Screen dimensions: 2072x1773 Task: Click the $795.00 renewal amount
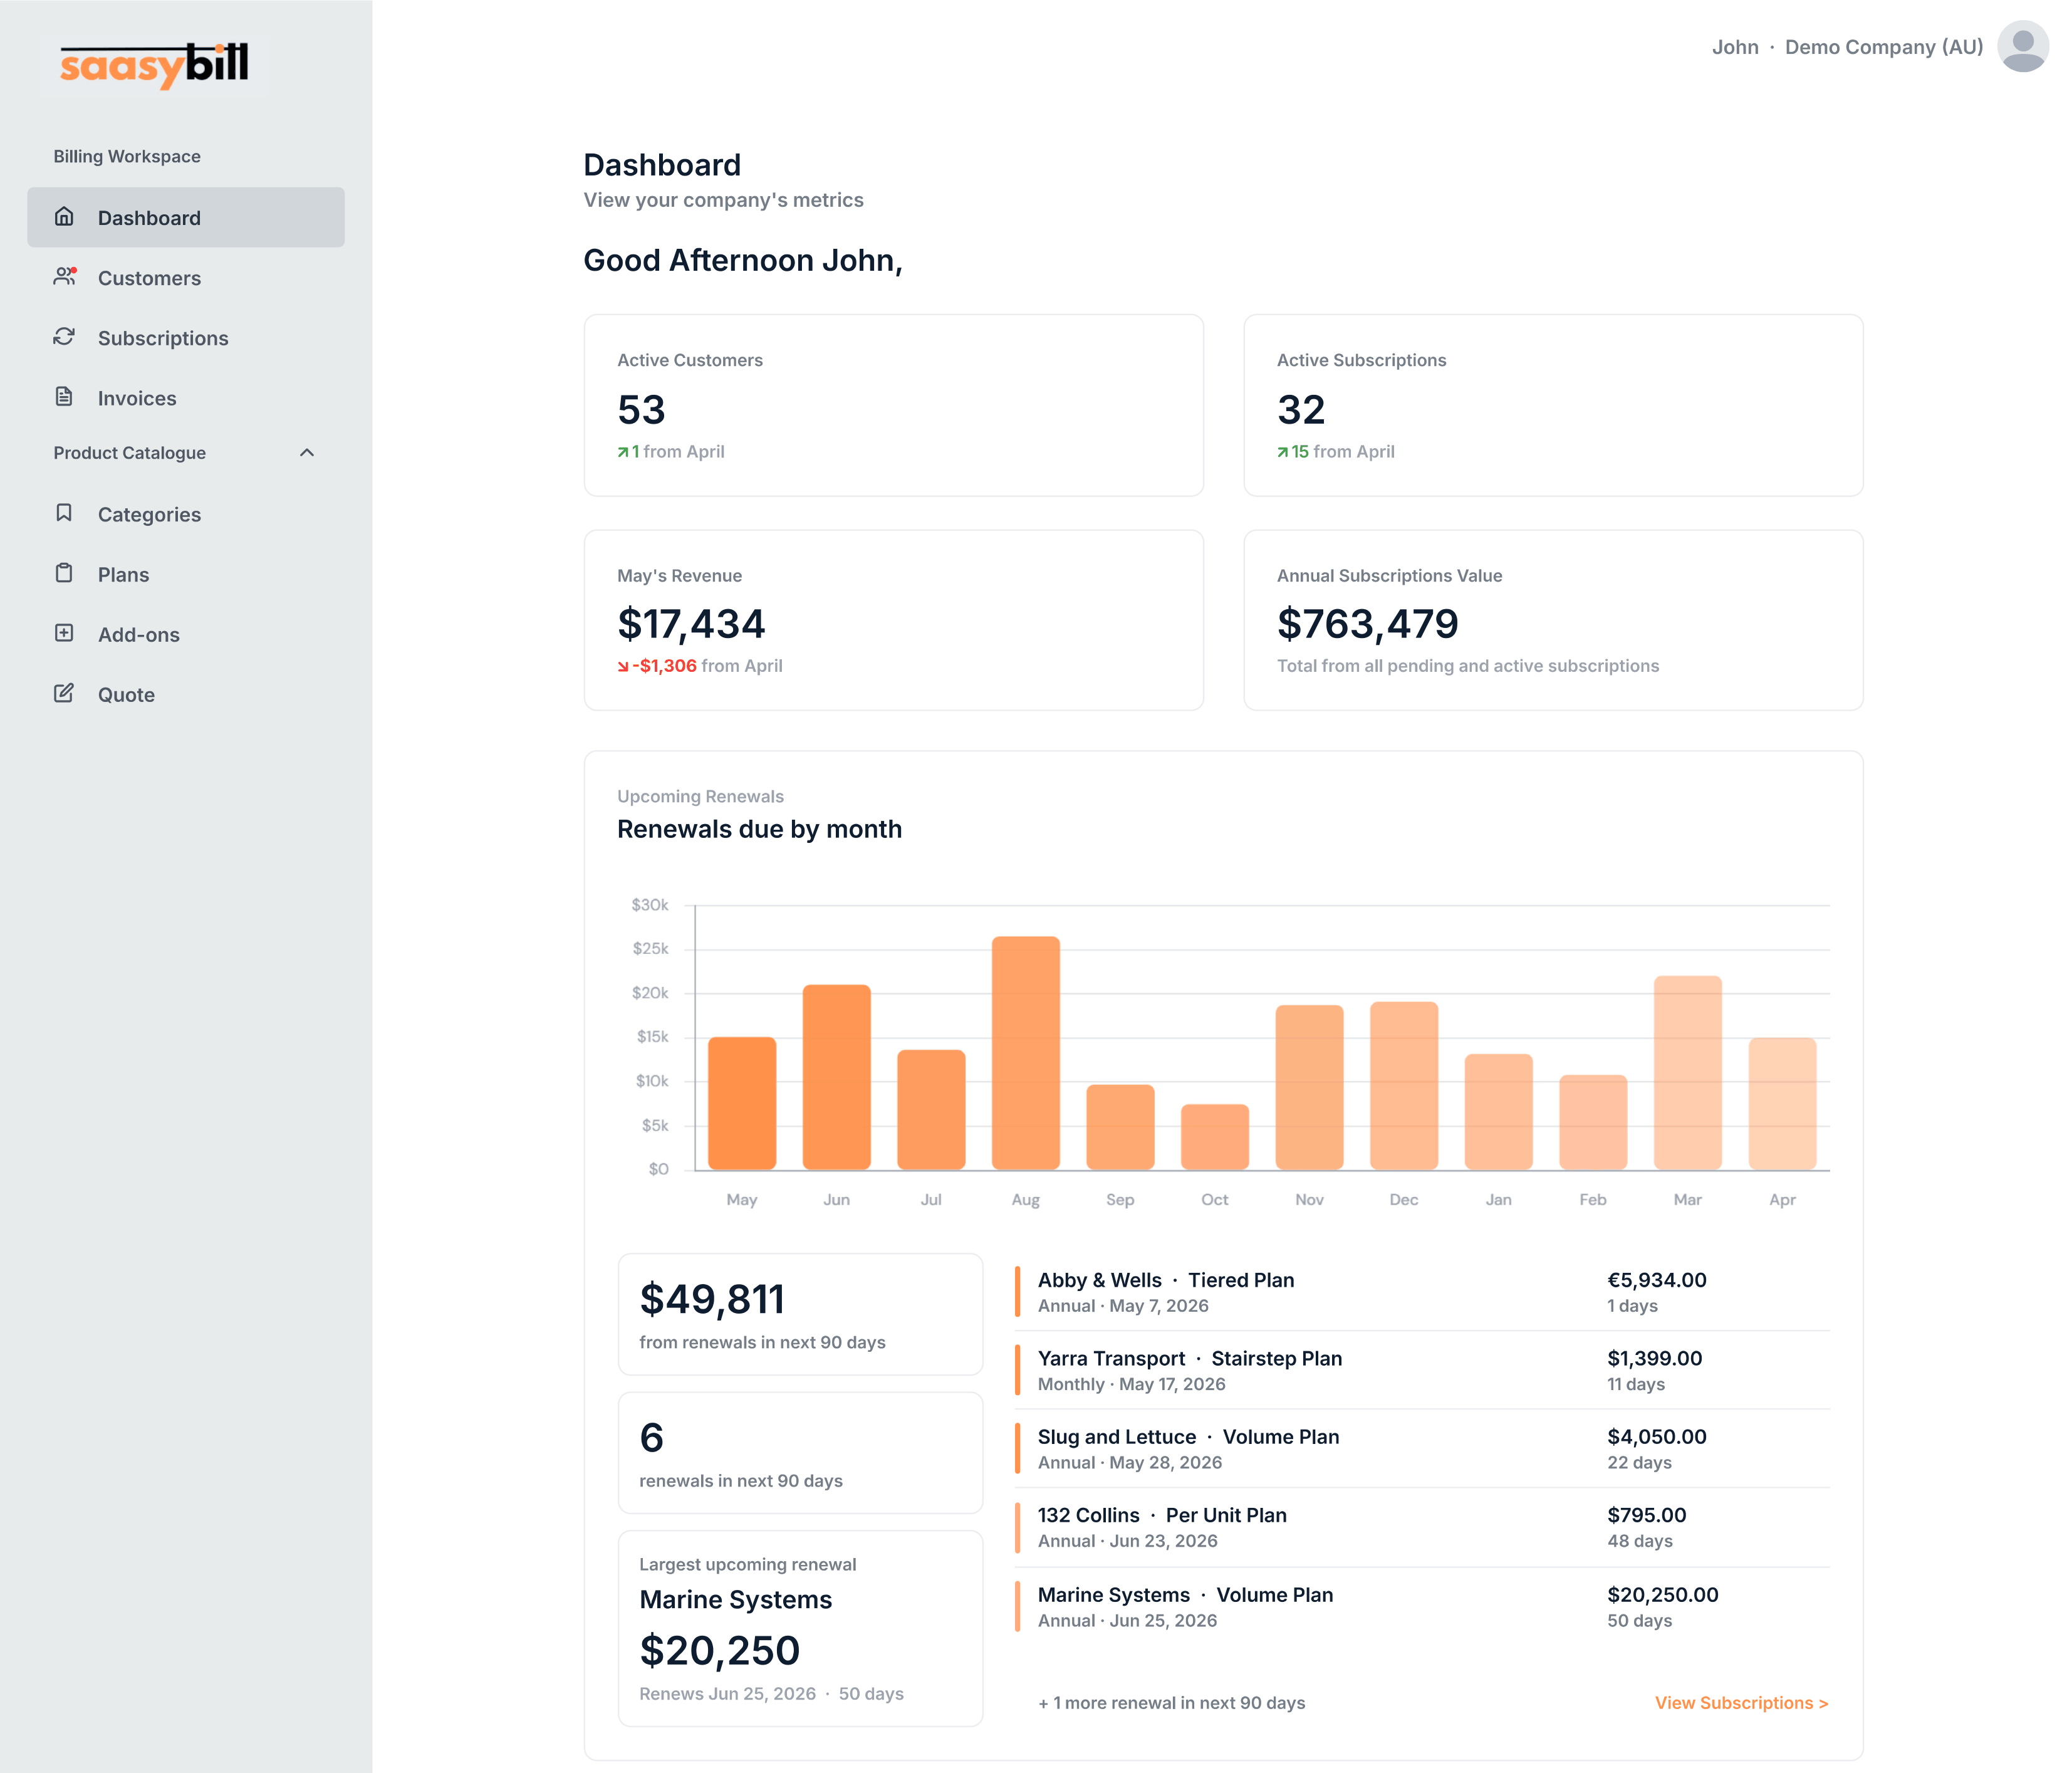point(1647,1515)
